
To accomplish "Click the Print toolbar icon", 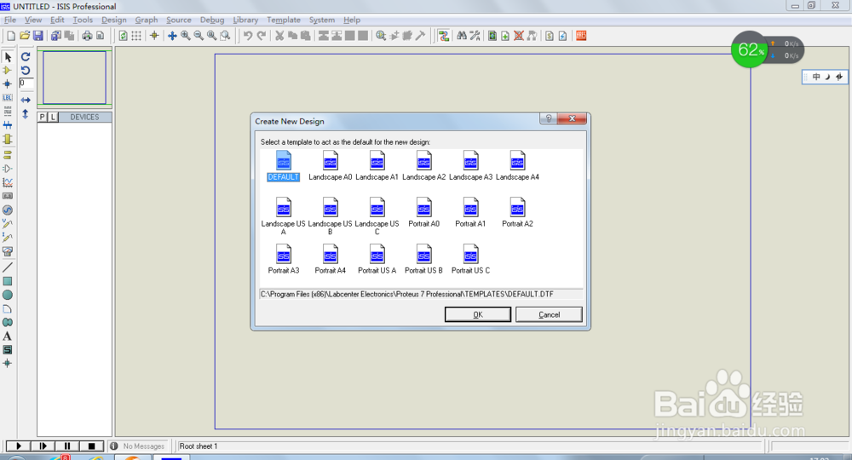I will (x=87, y=36).
